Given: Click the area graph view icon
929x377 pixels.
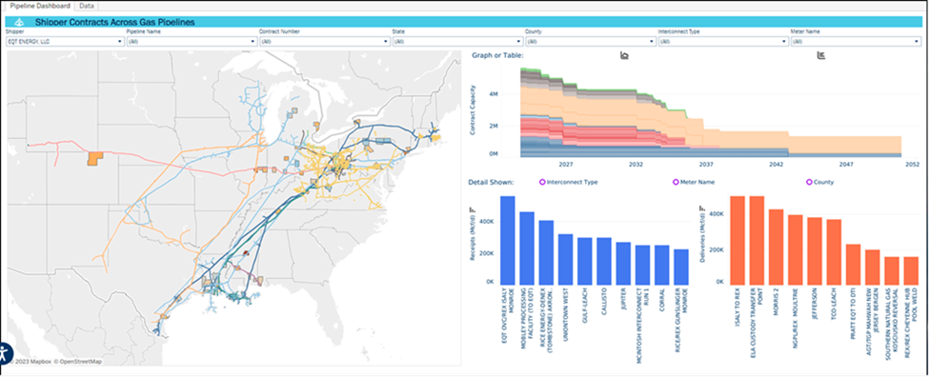Looking at the screenshot, I should point(624,55).
